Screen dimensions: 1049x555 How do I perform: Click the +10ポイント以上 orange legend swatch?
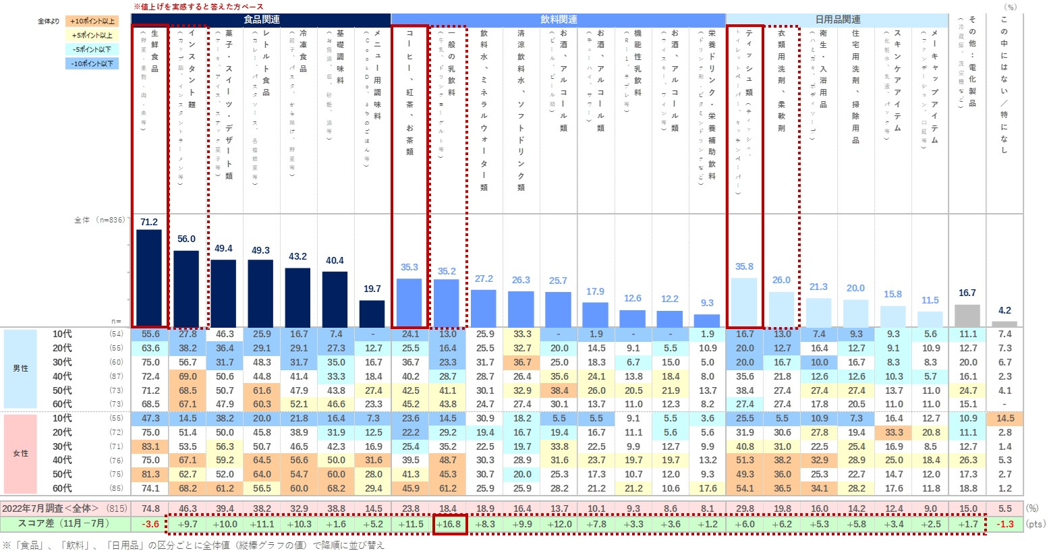(92, 21)
